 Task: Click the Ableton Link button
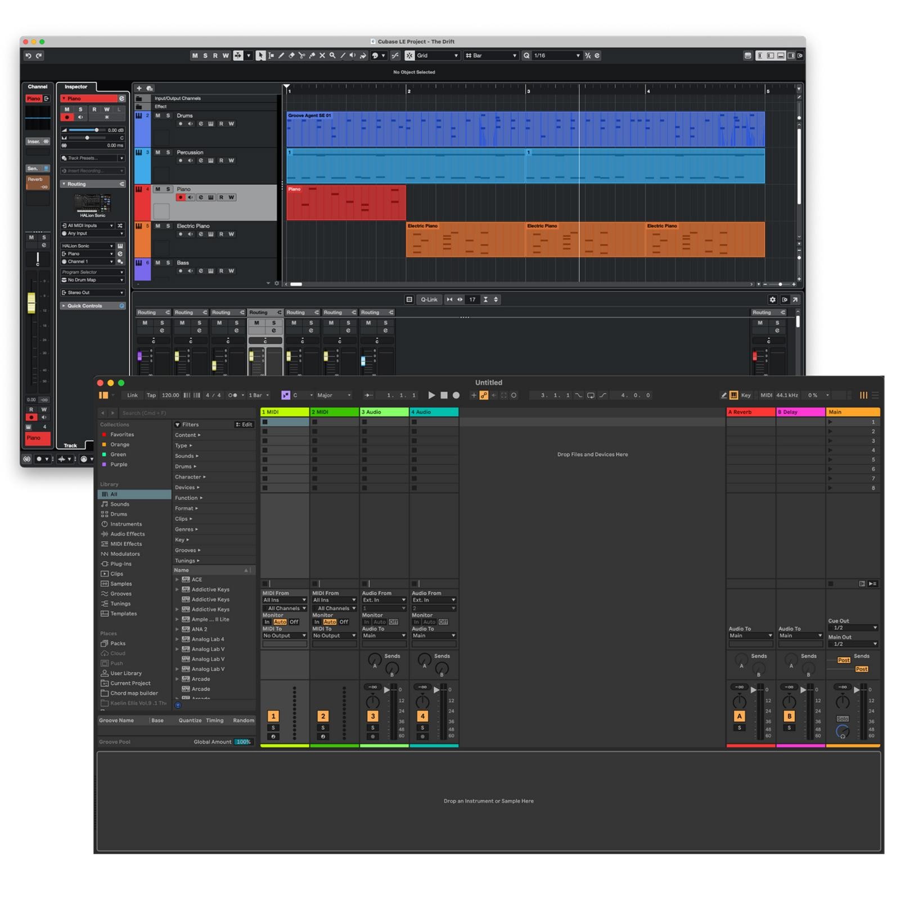pos(132,395)
